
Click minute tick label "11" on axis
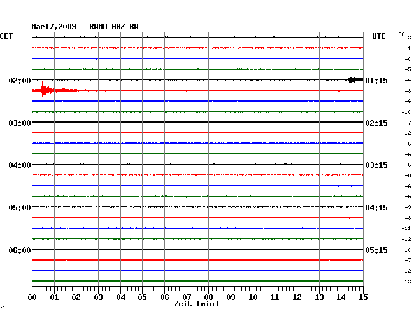[275, 297]
